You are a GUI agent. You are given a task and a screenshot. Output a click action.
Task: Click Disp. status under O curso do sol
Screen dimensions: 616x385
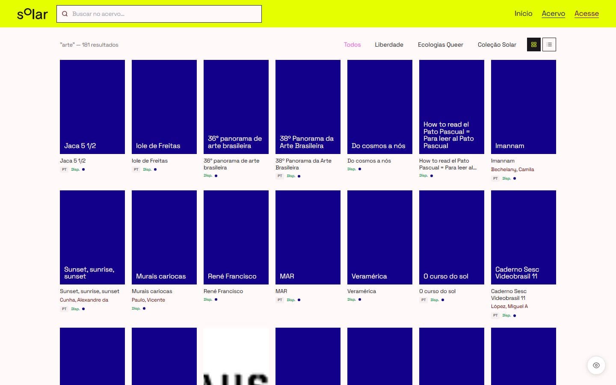click(435, 300)
